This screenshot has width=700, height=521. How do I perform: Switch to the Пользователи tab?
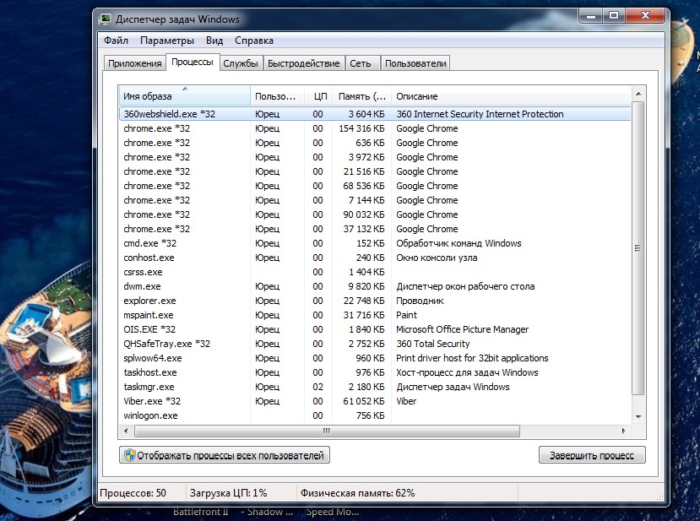(415, 63)
